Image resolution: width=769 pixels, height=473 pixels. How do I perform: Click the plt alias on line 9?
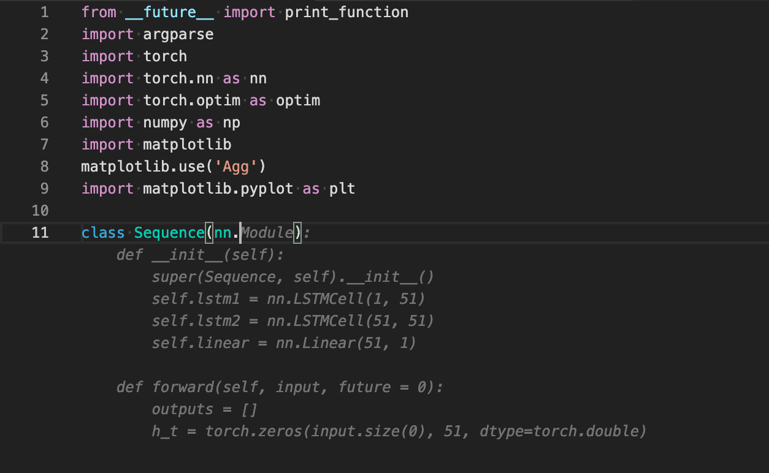[x=342, y=189]
